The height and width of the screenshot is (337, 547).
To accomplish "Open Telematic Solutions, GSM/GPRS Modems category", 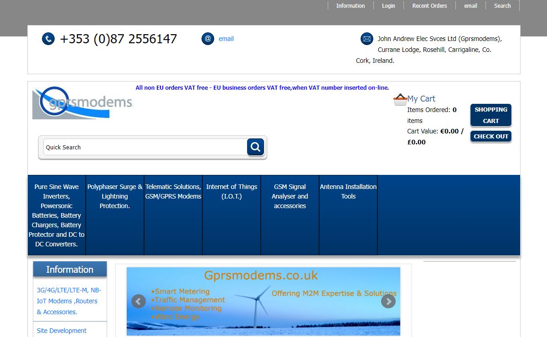I will [x=173, y=215].
